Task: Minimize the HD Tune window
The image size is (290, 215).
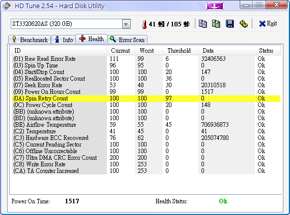Action: 246,5
